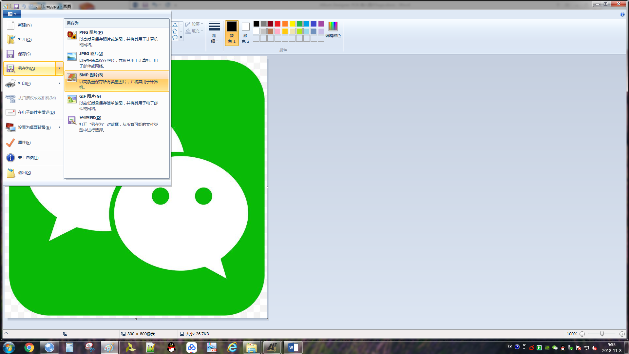Select GIF 图片(G) save format
Image resolution: width=629 pixels, height=354 pixels.
pyautogui.click(x=117, y=102)
